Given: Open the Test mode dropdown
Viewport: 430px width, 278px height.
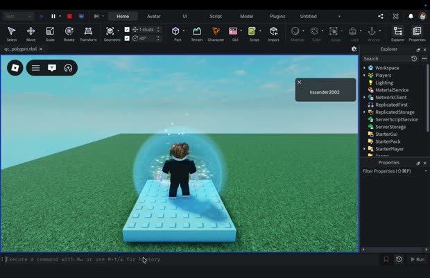Looking at the screenshot, I should coord(18,16).
